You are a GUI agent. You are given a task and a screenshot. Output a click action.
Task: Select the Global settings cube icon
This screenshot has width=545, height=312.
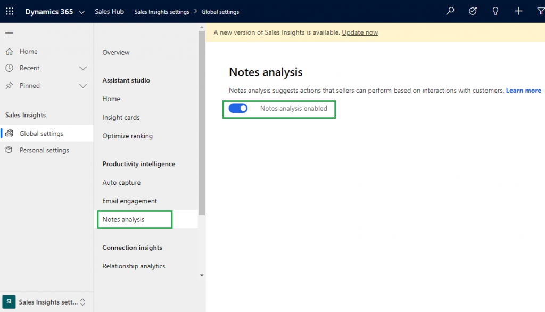coord(10,133)
